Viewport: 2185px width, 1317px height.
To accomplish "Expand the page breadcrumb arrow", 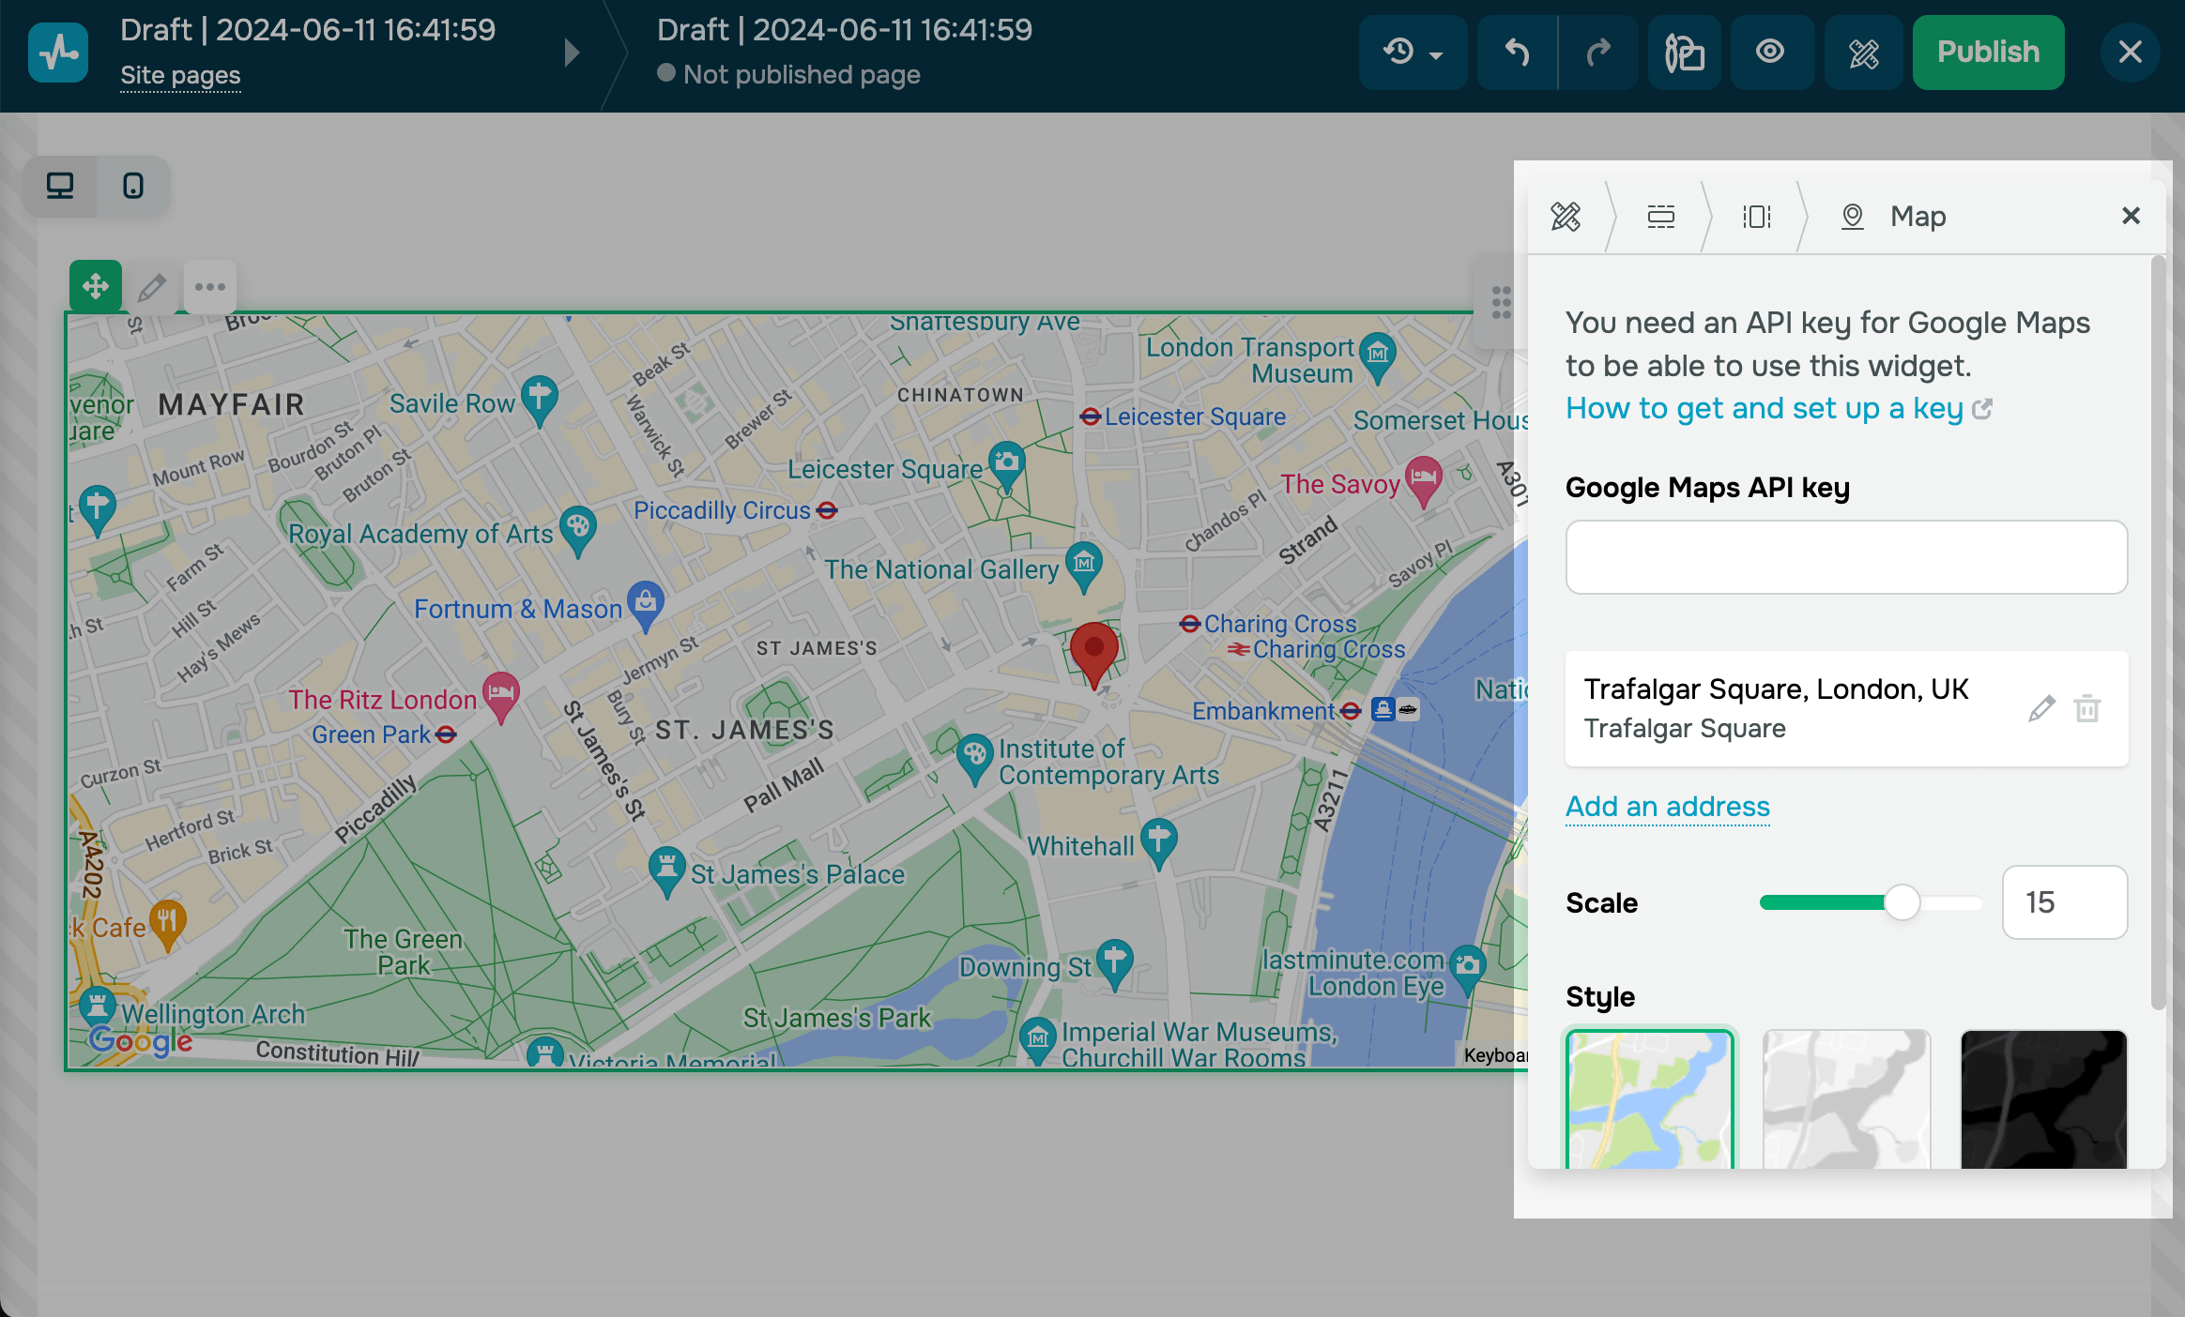I will 572,53.
